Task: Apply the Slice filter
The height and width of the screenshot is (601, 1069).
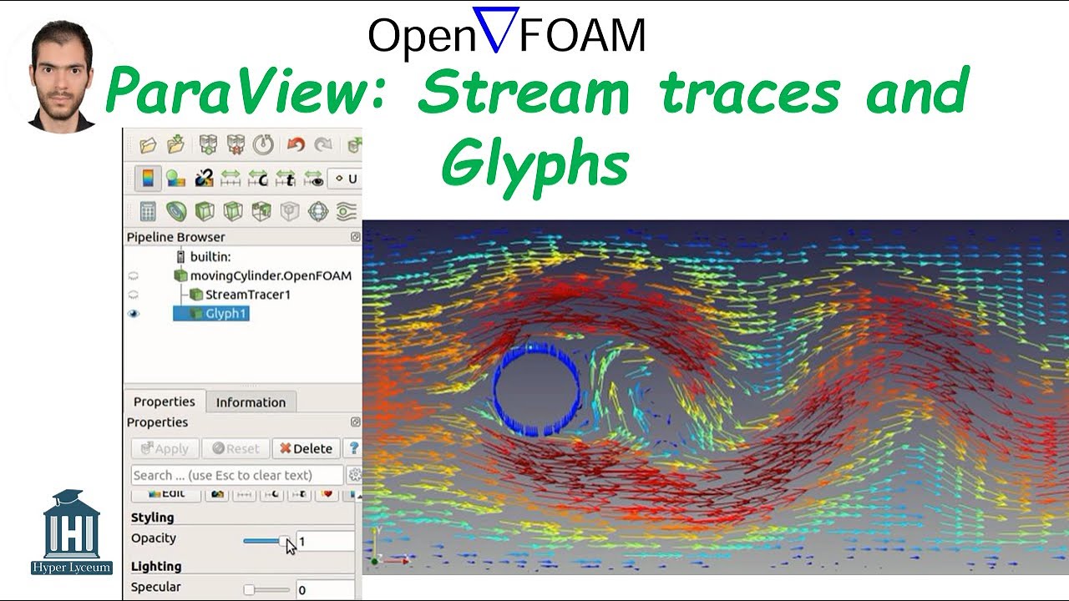Action: click(233, 211)
